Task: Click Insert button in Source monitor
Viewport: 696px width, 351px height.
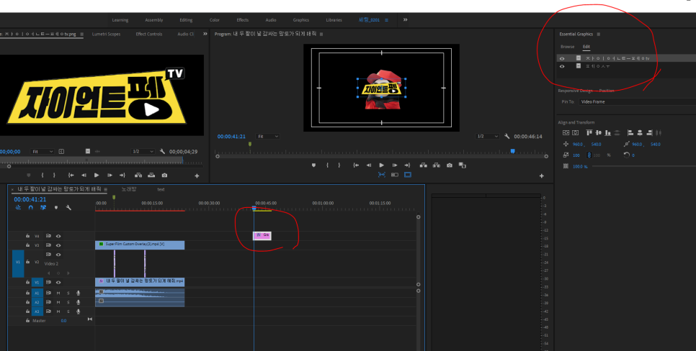Action: [138, 175]
